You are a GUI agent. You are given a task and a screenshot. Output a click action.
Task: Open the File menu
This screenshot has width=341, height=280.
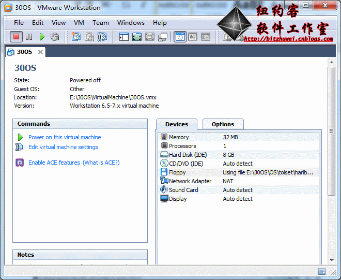click(x=19, y=23)
